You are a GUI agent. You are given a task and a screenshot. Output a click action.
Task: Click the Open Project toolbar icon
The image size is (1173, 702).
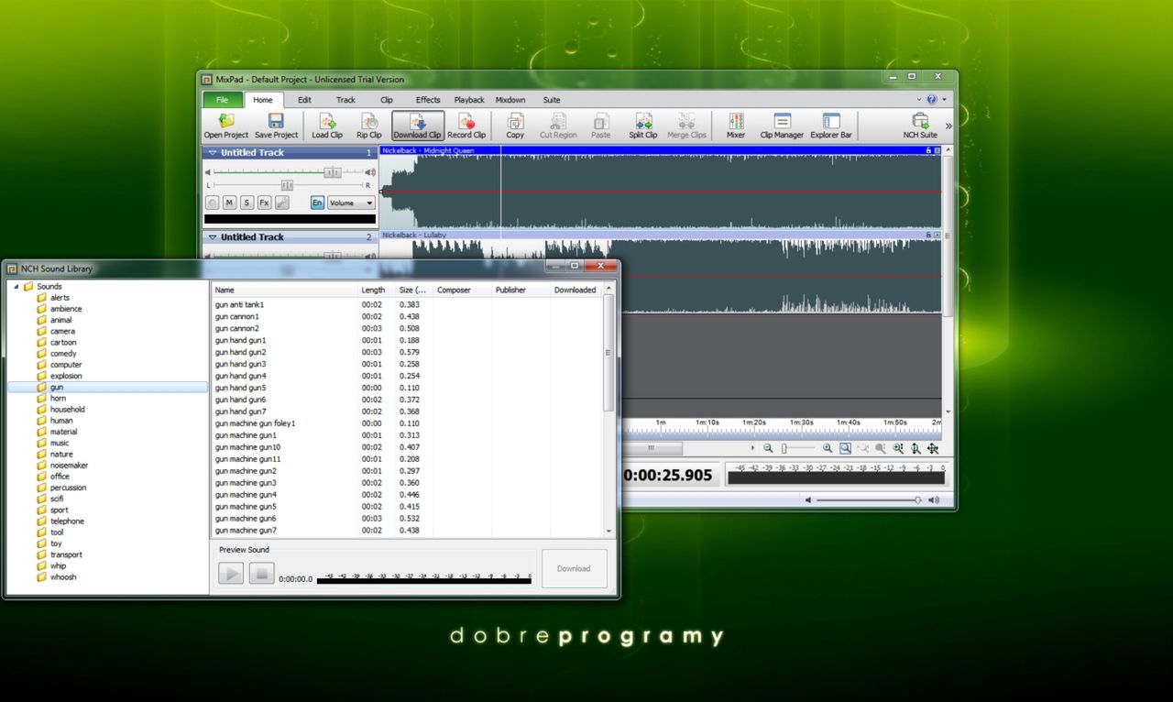(x=225, y=121)
